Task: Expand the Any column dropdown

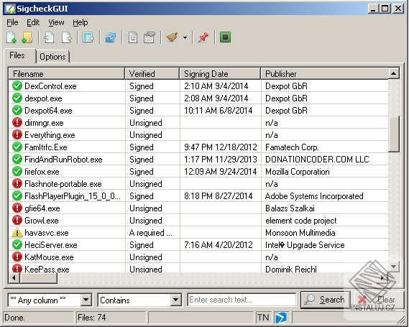Action: [86, 300]
